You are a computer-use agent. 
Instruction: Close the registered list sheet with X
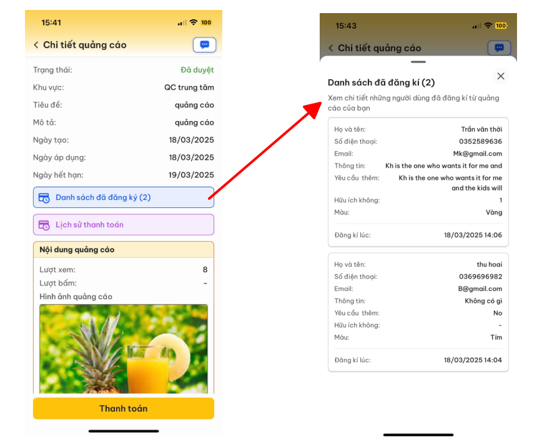click(500, 76)
